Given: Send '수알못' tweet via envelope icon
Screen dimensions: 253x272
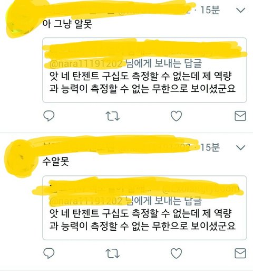Looking at the screenshot, I should [240, 253].
